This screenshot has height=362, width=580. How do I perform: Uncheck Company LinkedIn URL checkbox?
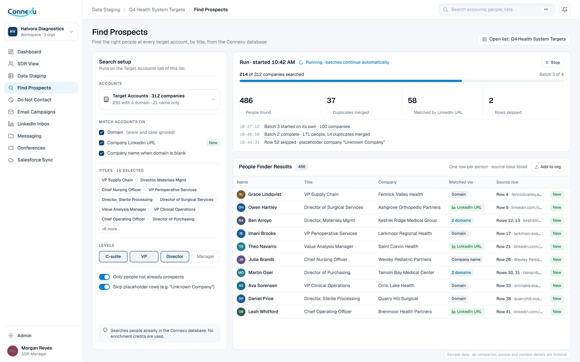coord(101,143)
